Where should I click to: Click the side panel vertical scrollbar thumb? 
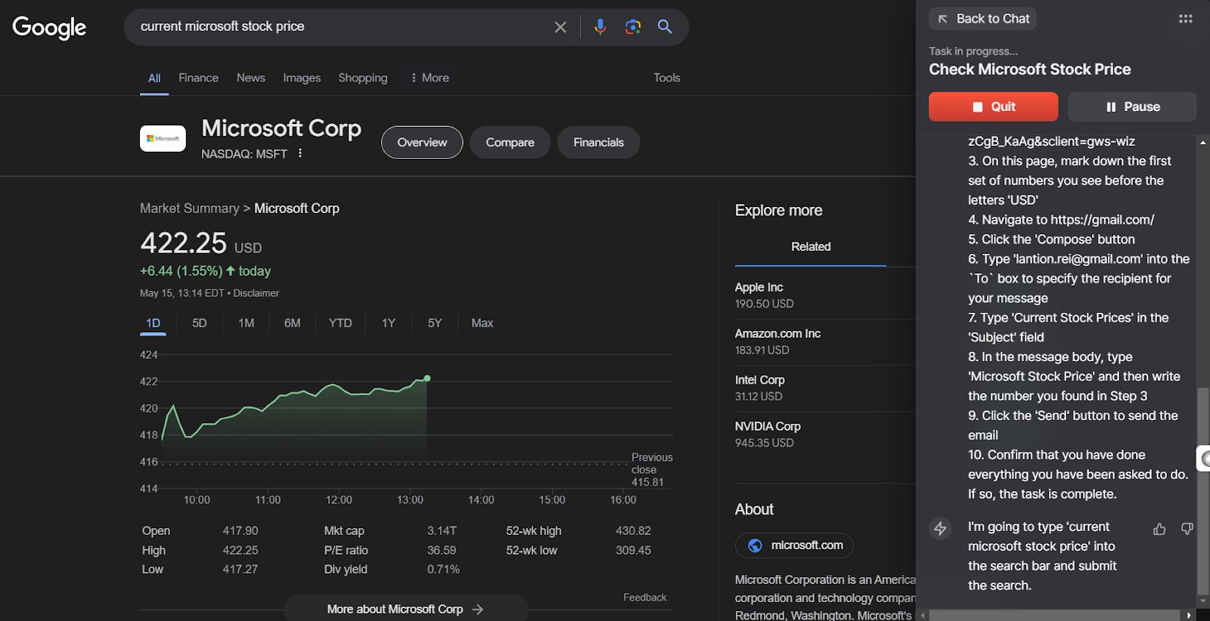point(1202,491)
